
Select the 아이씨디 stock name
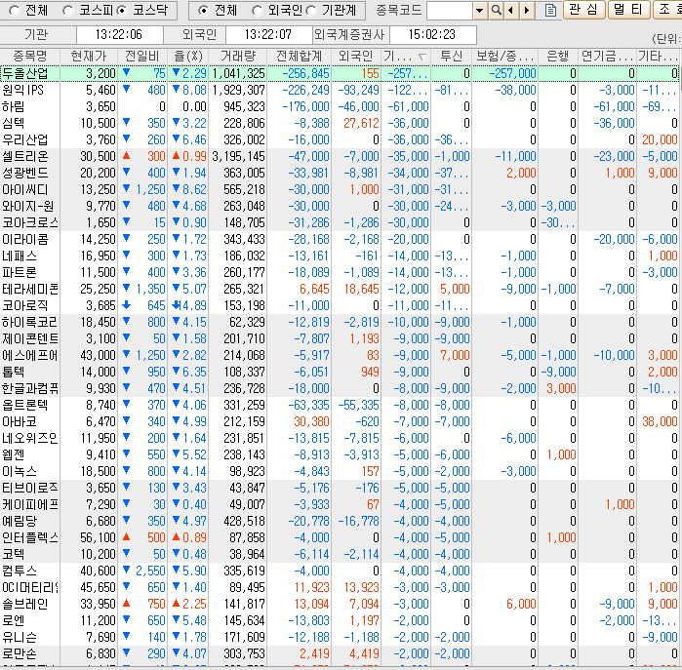tap(24, 189)
